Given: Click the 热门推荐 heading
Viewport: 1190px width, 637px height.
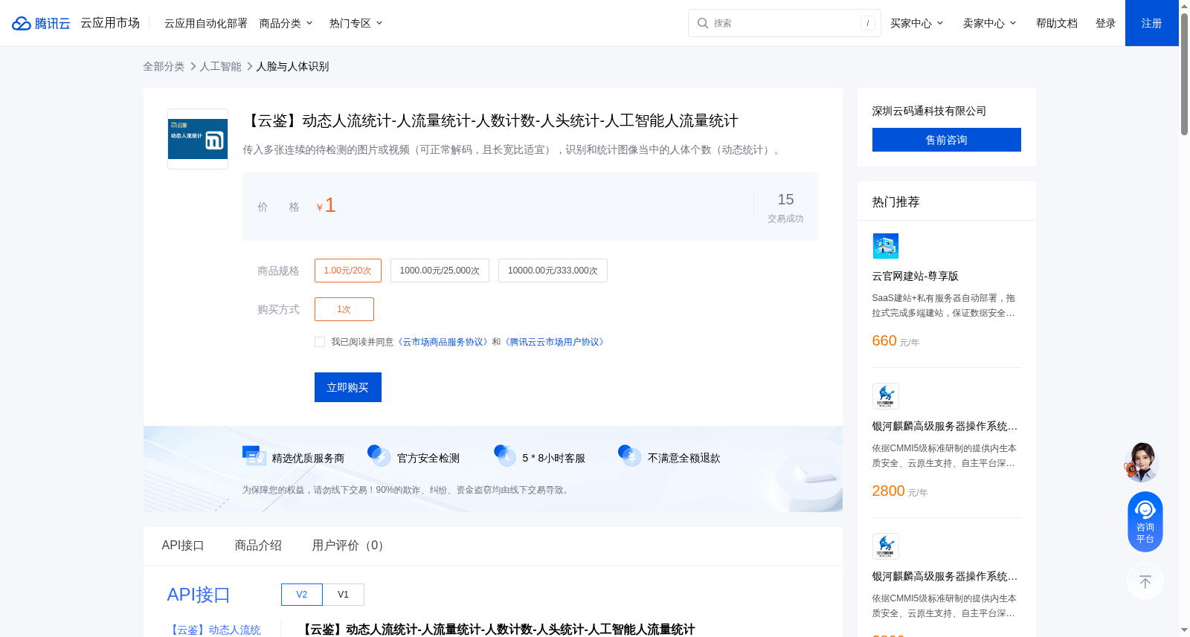Looking at the screenshot, I should (896, 201).
